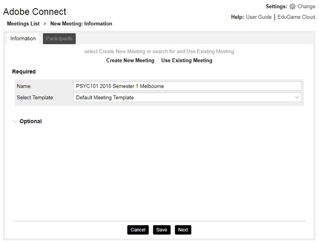Click the Save button
319x242 pixels.
[162, 230]
